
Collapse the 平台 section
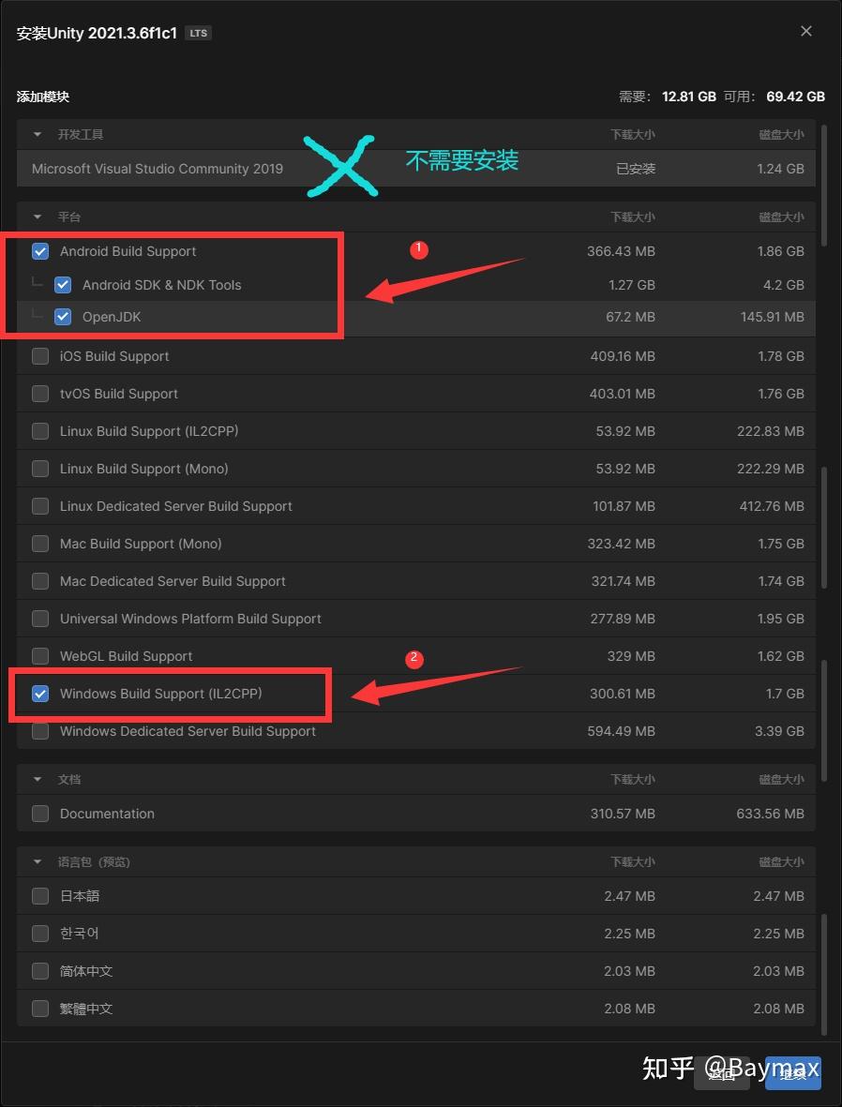coord(38,217)
